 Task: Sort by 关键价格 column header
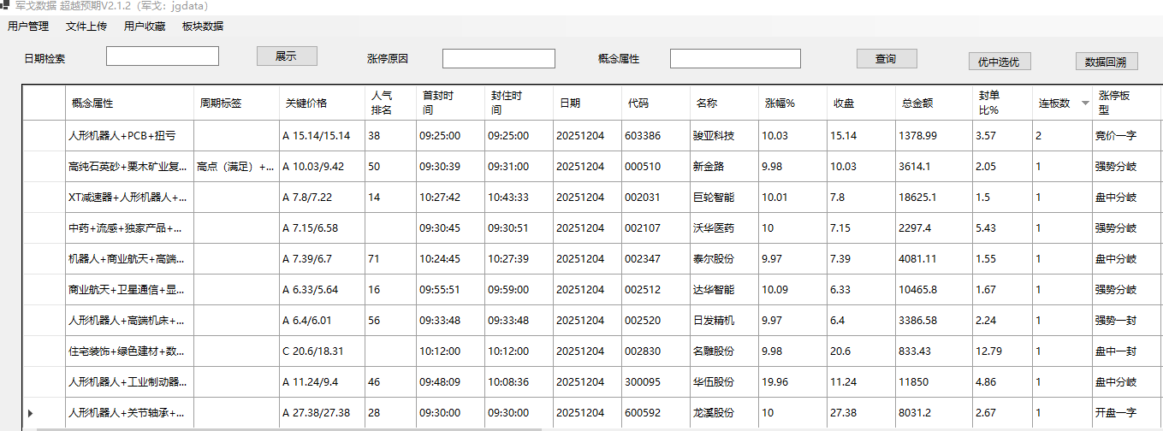323,103
